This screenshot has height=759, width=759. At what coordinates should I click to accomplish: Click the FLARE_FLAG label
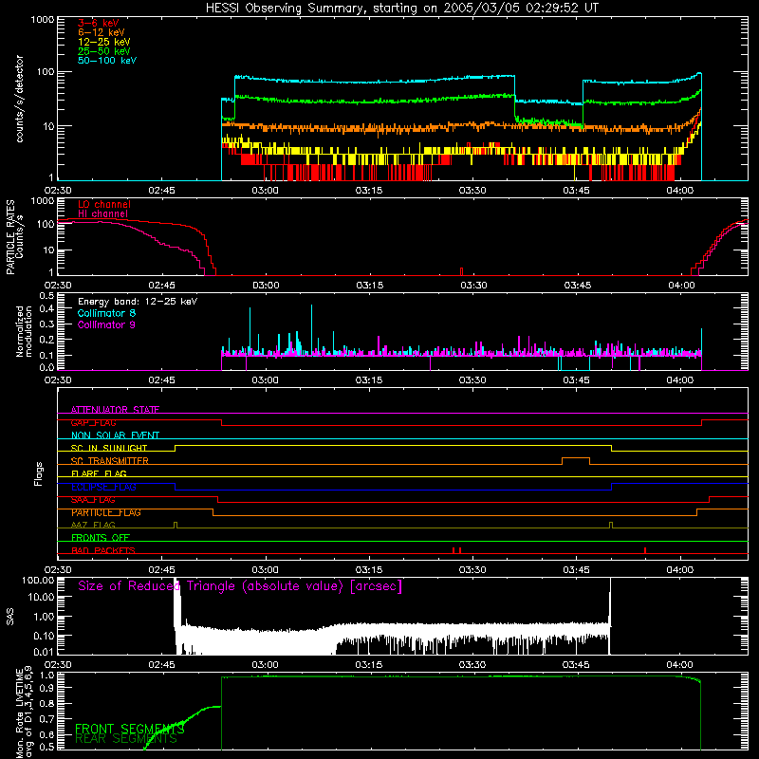point(99,473)
